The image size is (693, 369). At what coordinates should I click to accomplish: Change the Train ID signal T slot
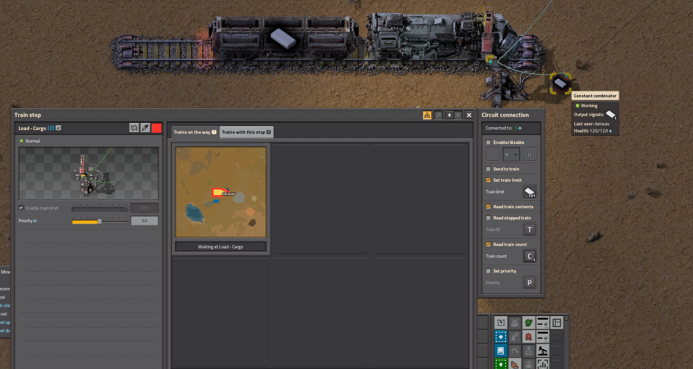530,230
